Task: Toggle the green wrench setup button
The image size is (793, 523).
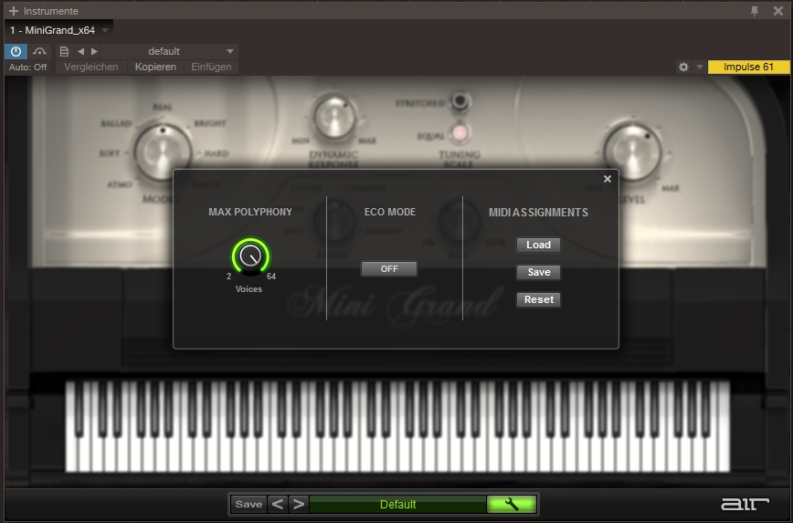Action: coord(512,505)
